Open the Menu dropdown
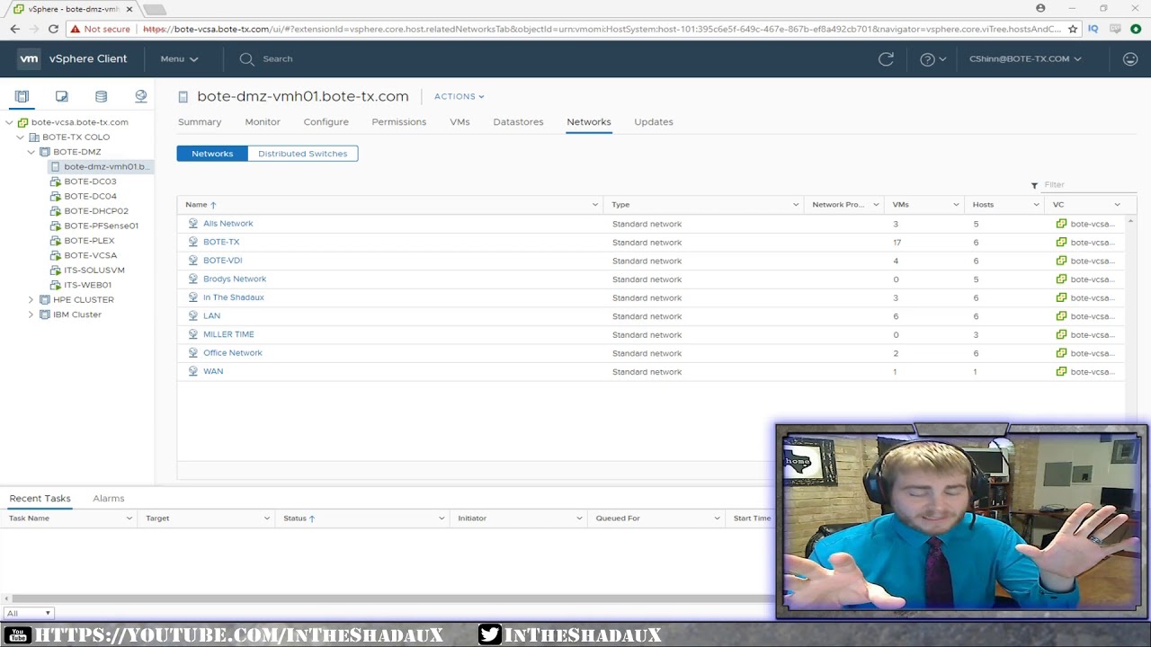Image resolution: width=1151 pixels, height=647 pixels. (179, 59)
